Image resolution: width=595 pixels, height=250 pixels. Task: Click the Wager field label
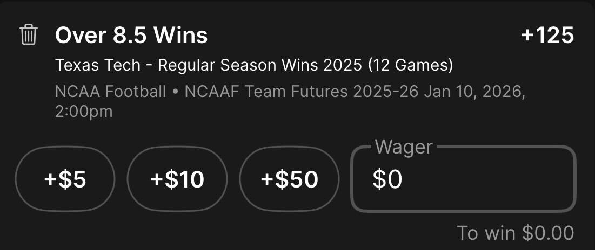[404, 147]
